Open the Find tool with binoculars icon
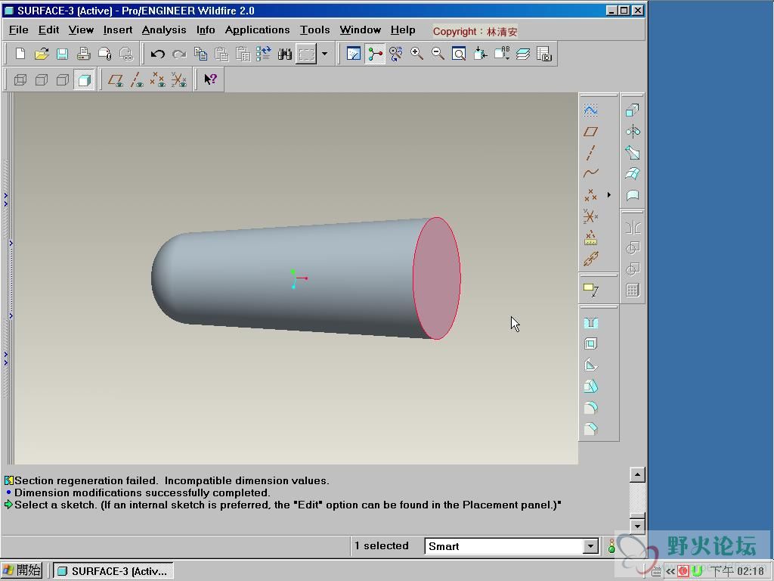This screenshot has width=774, height=581. [285, 54]
